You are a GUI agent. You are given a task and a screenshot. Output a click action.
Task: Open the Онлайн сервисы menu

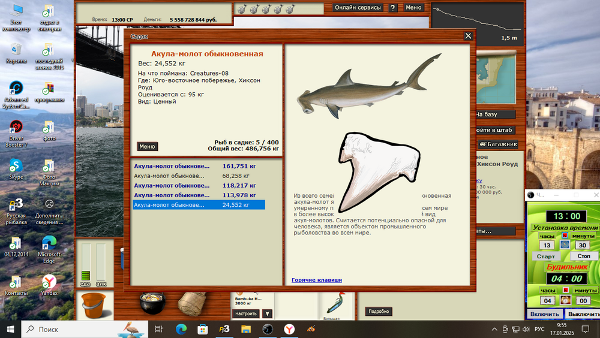358,8
